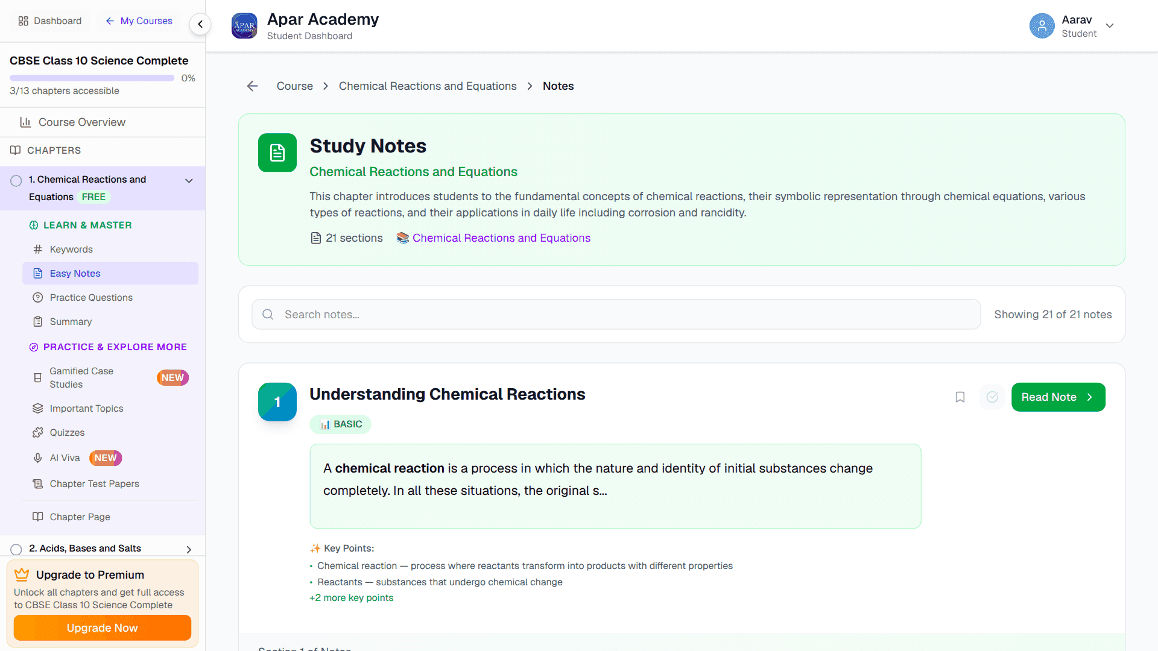Screen dimensions: 1158x651
Task: Toggle completion circle for Chemical Reactions chapter
Action: [16, 181]
